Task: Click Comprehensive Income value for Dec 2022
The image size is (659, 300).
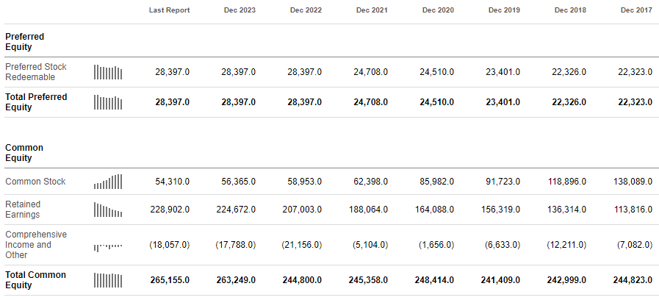Action: click(299, 245)
